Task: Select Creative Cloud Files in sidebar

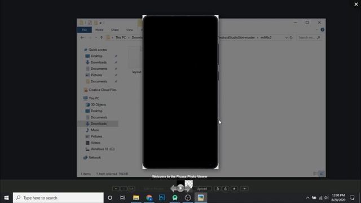Action: click(x=103, y=90)
